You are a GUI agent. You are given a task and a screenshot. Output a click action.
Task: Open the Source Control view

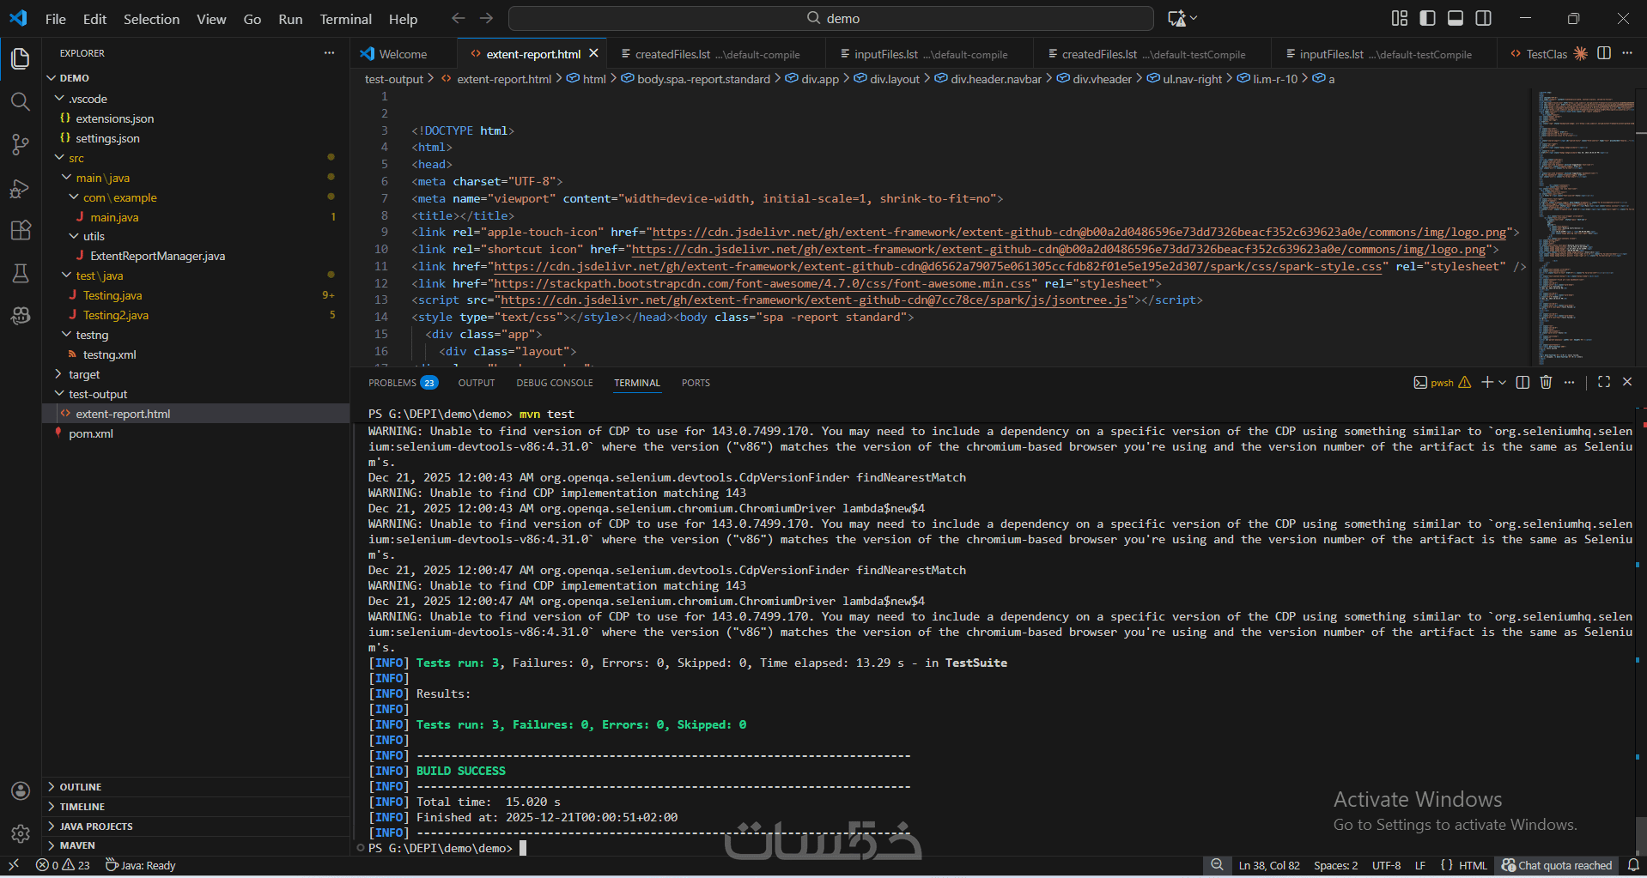tap(21, 145)
